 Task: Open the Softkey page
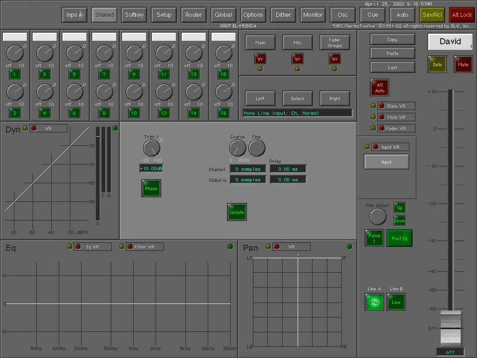point(134,14)
